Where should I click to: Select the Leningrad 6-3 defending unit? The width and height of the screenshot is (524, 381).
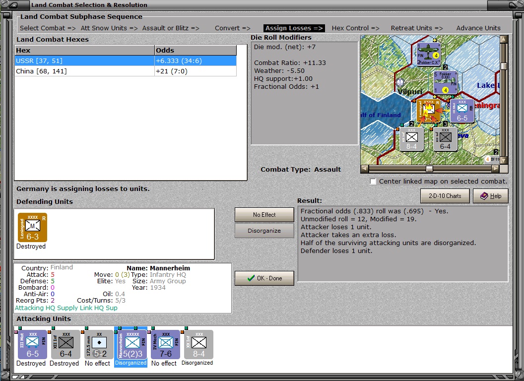click(x=32, y=227)
